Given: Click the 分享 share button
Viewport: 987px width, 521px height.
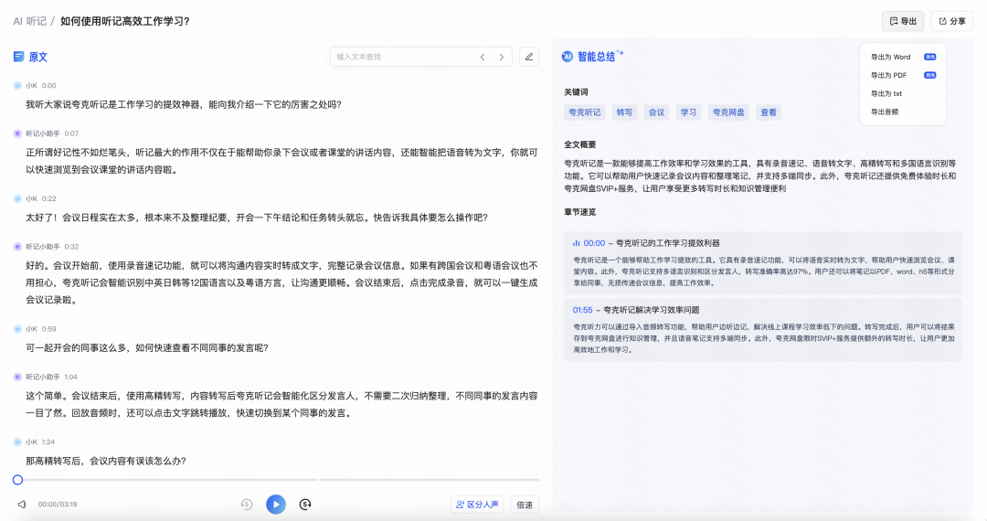Looking at the screenshot, I should pyautogui.click(x=951, y=21).
